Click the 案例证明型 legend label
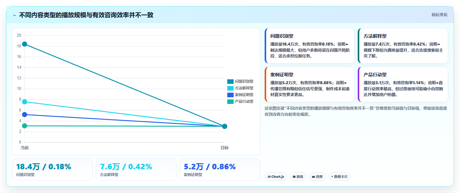 pyautogui.click(x=244, y=95)
